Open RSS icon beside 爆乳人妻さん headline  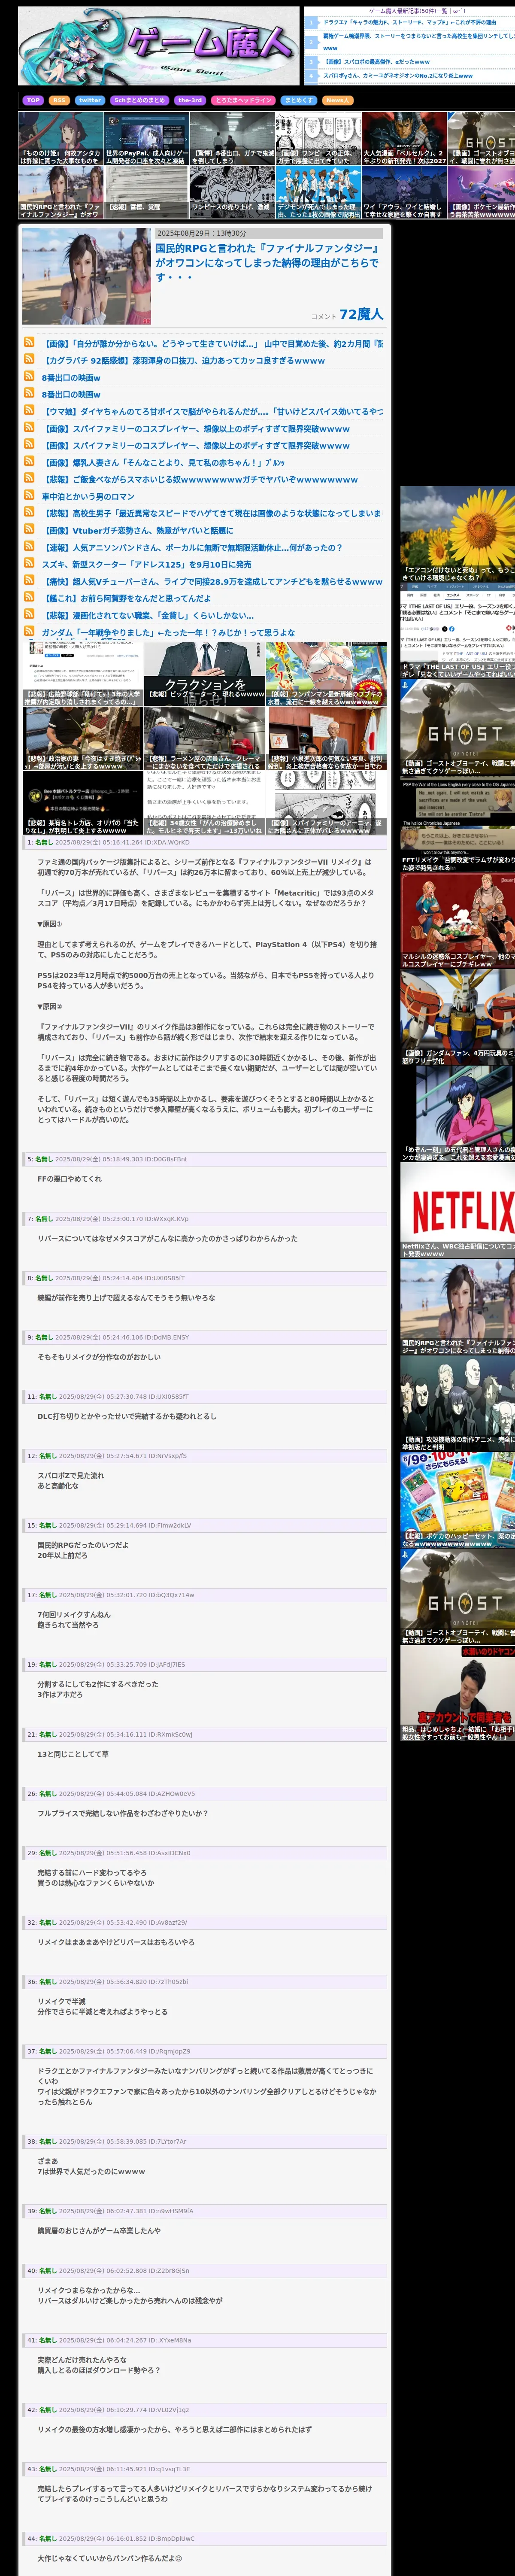click(29, 461)
